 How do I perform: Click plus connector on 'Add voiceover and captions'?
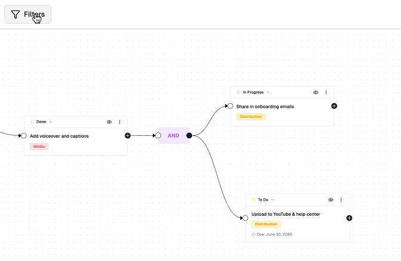point(128,136)
